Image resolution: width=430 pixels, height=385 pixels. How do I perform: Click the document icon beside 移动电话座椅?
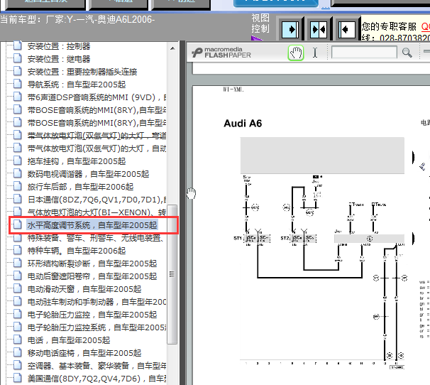[x=18, y=352]
